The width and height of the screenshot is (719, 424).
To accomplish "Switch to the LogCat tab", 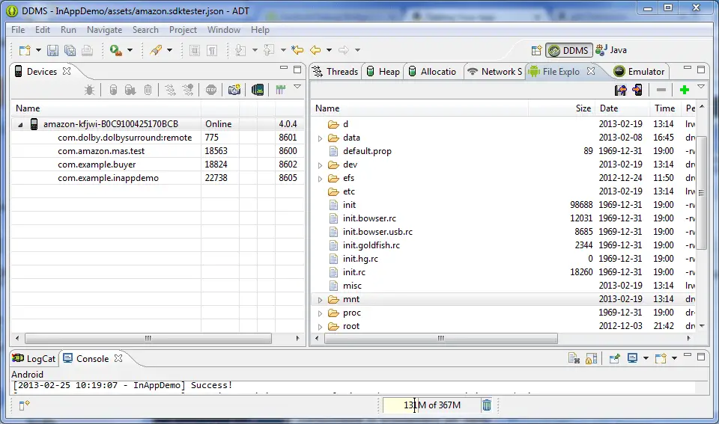I will click(x=34, y=359).
